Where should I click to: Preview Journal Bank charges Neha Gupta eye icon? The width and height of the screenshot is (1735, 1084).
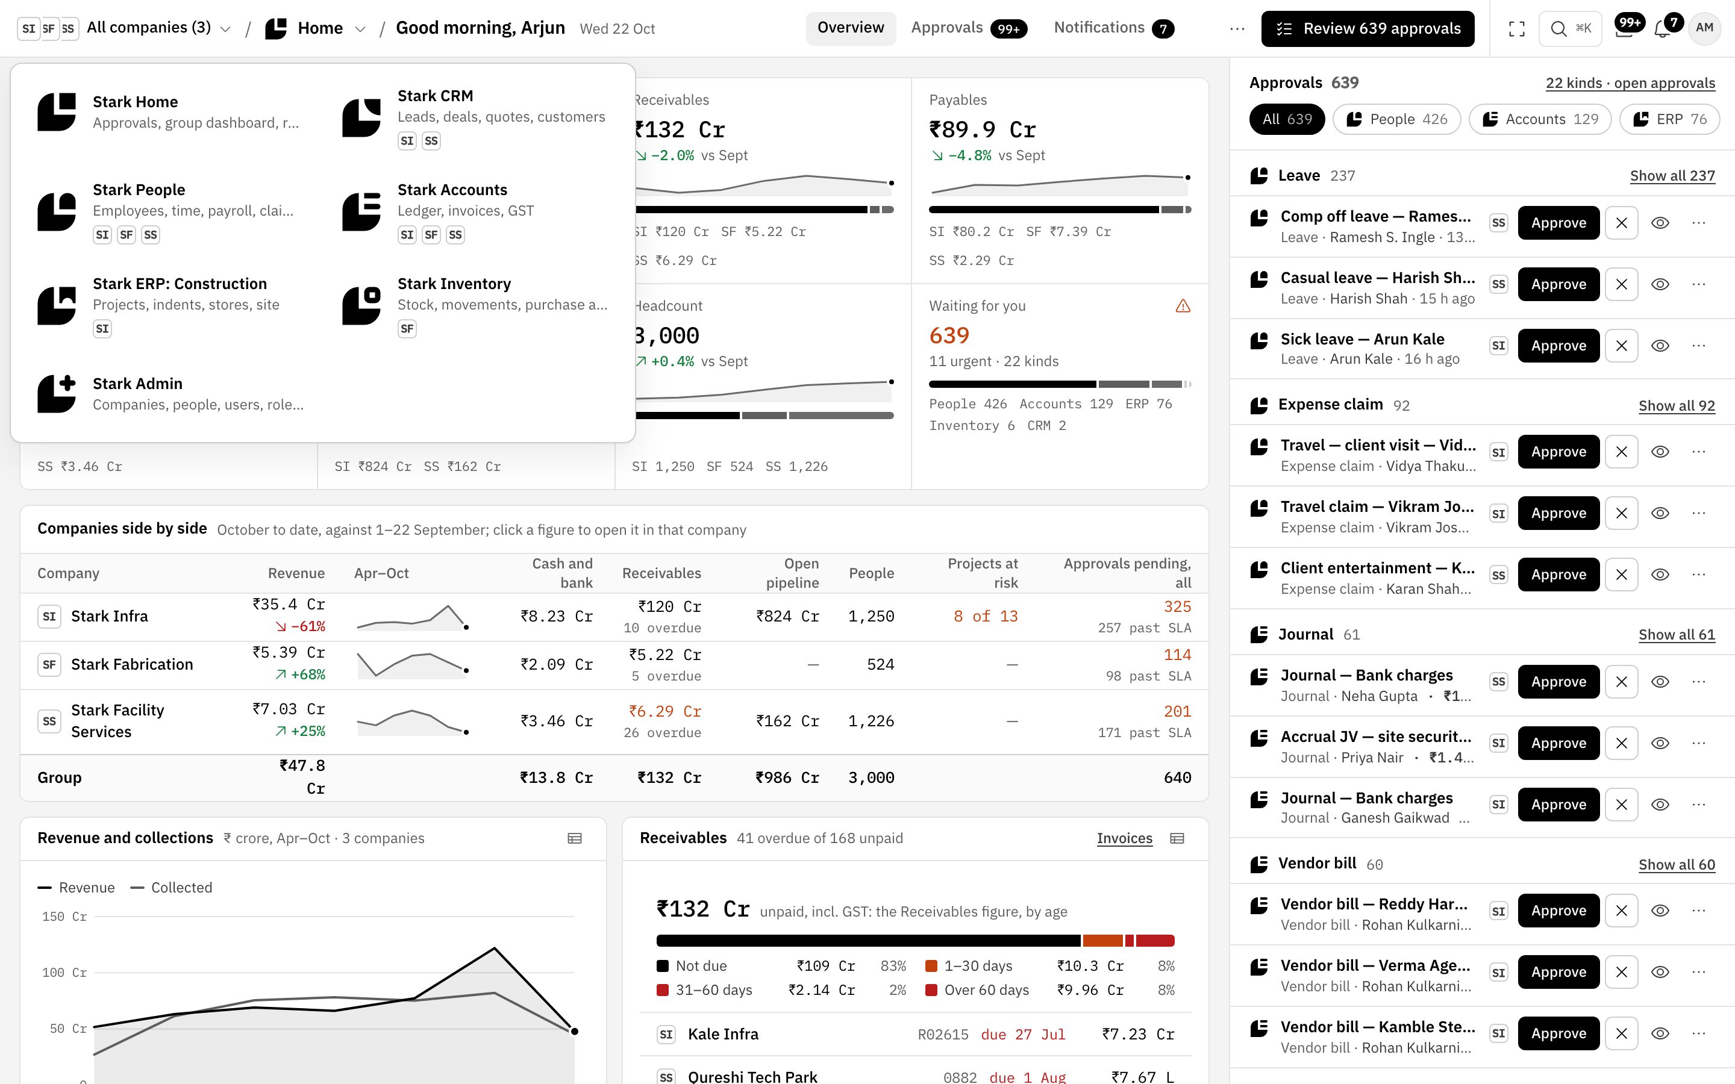tap(1660, 682)
